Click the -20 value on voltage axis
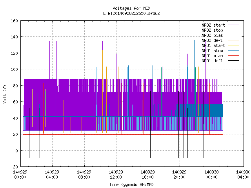The image size is (251, 188). (x=14, y=167)
